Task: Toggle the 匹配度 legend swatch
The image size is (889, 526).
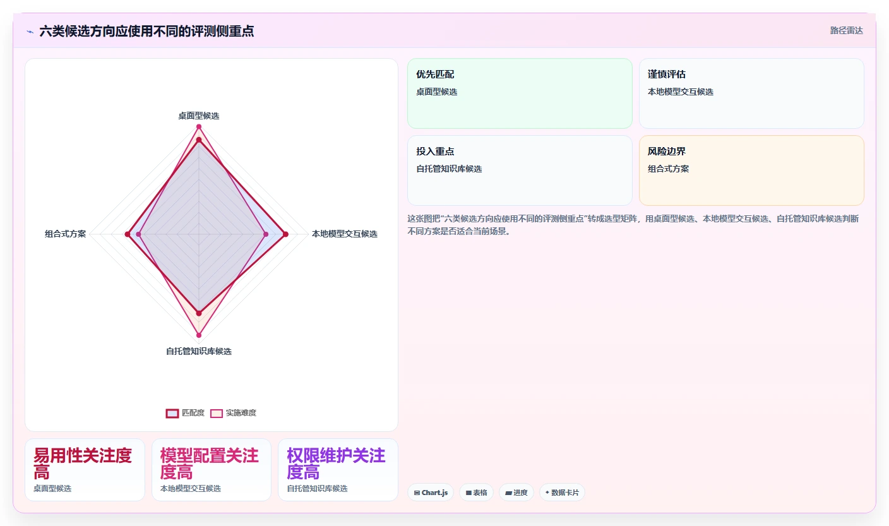Action: click(x=172, y=413)
